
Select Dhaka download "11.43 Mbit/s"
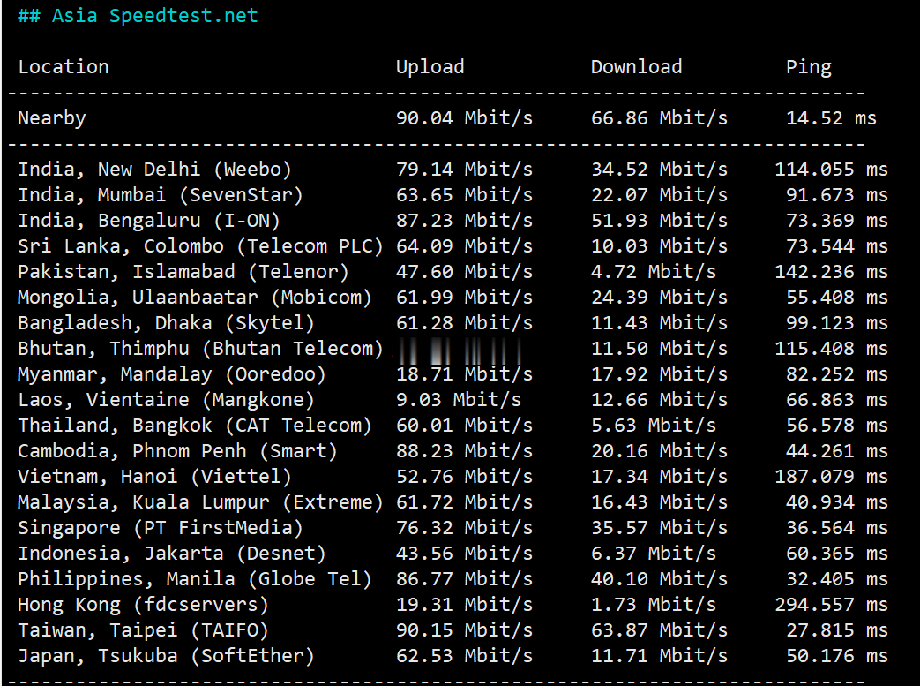tap(659, 323)
